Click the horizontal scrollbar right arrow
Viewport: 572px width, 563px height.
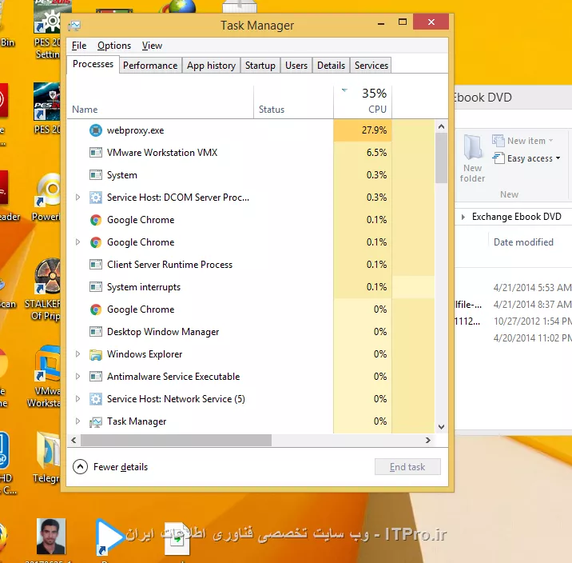pos(428,441)
